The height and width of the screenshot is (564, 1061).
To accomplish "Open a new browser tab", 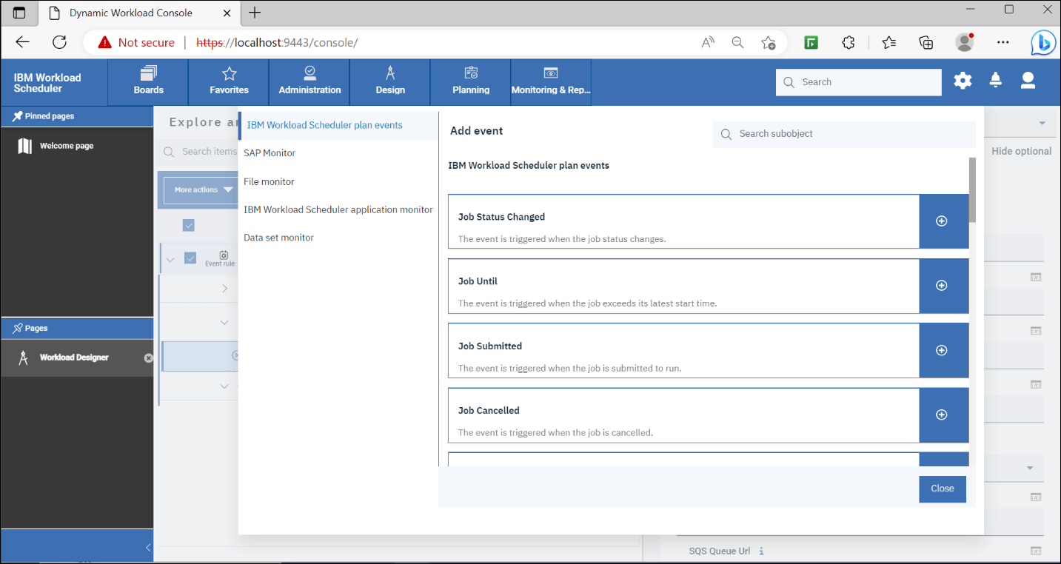I will tap(255, 13).
